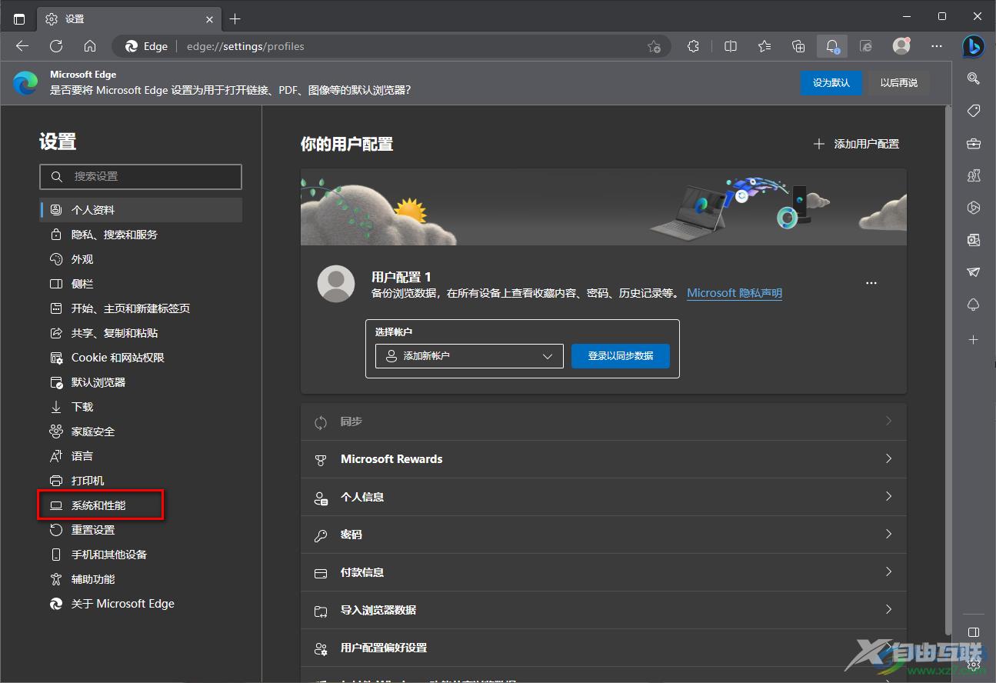Open 语言 settings
This screenshot has width=996, height=683.
click(141, 456)
